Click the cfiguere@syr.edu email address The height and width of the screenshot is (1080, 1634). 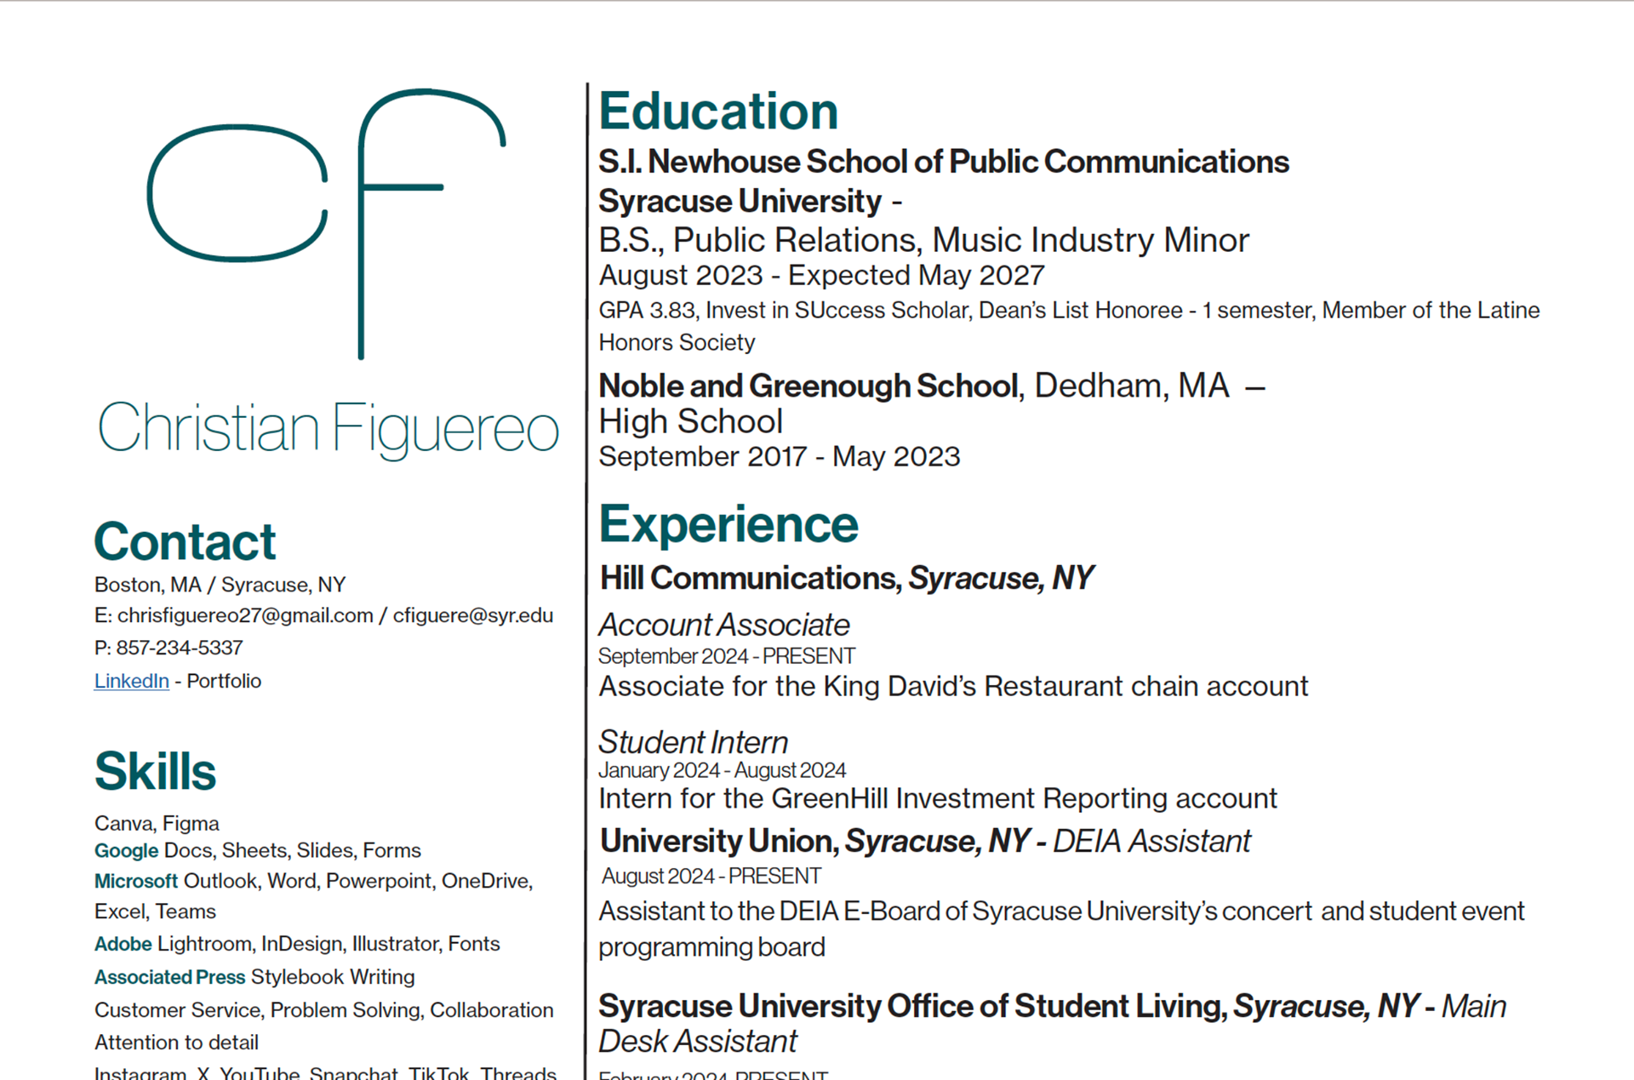click(473, 615)
